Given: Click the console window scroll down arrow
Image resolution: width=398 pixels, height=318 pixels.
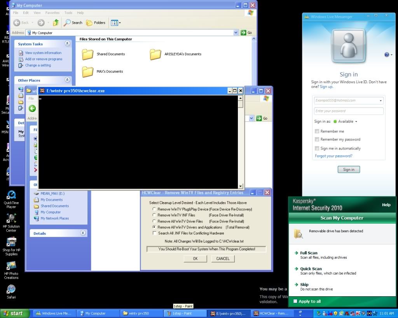Looking at the screenshot, I should (x=240, y=186).
